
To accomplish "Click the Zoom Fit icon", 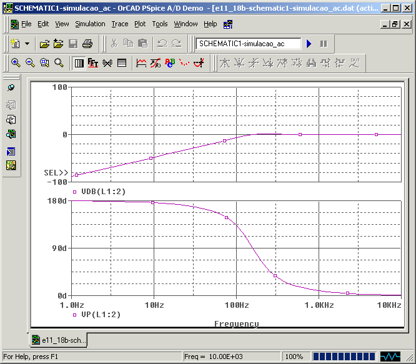I will pyautogui.click(x=59, y=63).
